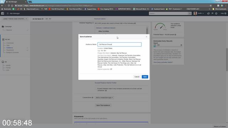Screen dimensions: 228x128
Task: Open the Help menu
Action: (x=223, y=14)
